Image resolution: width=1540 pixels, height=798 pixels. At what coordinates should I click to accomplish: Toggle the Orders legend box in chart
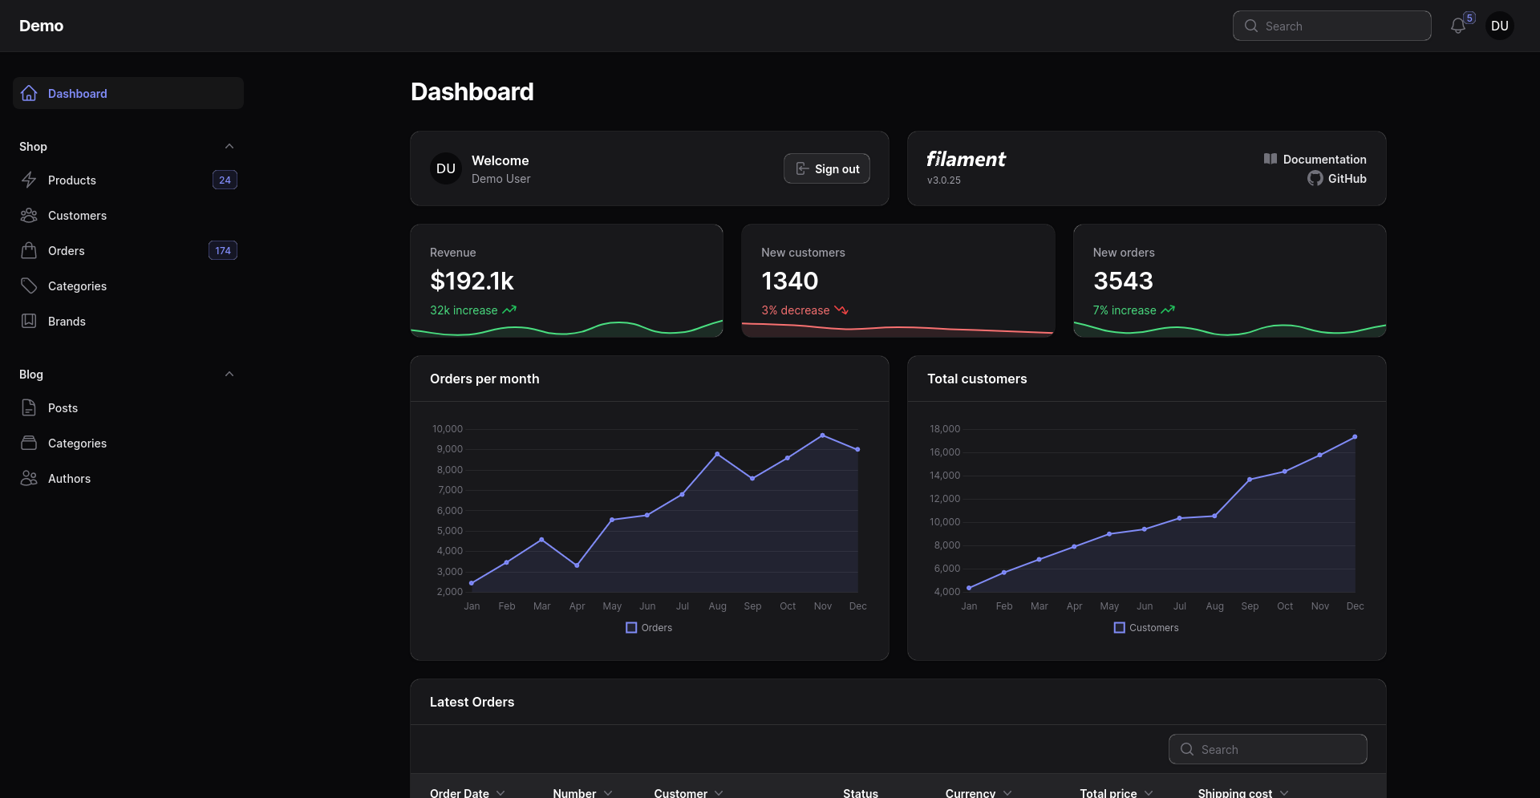631,628
